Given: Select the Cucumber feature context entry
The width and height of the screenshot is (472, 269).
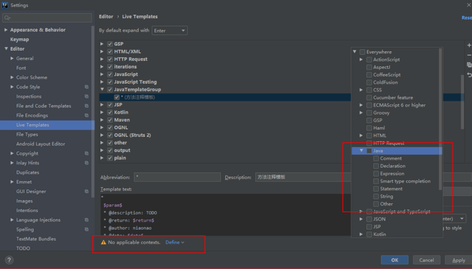Looking at the screenshot, I should click(393, 98).
